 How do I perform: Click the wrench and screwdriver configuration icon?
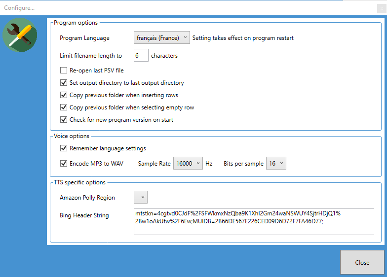(x=20, y=34)
